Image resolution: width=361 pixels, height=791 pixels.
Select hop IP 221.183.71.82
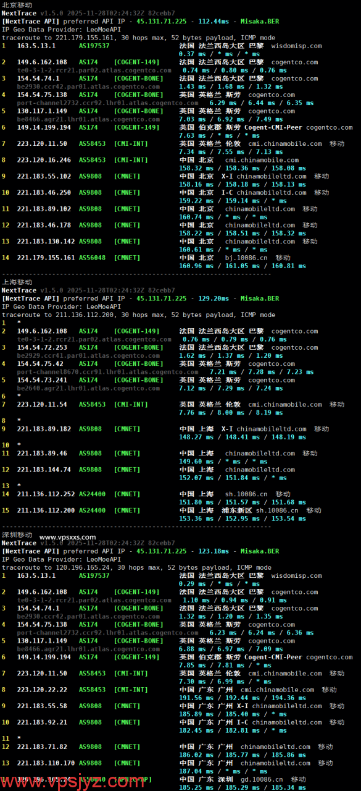(x=42, y=747)
